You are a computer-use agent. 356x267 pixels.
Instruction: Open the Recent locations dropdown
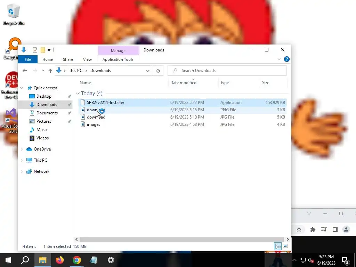pos(43,71)
